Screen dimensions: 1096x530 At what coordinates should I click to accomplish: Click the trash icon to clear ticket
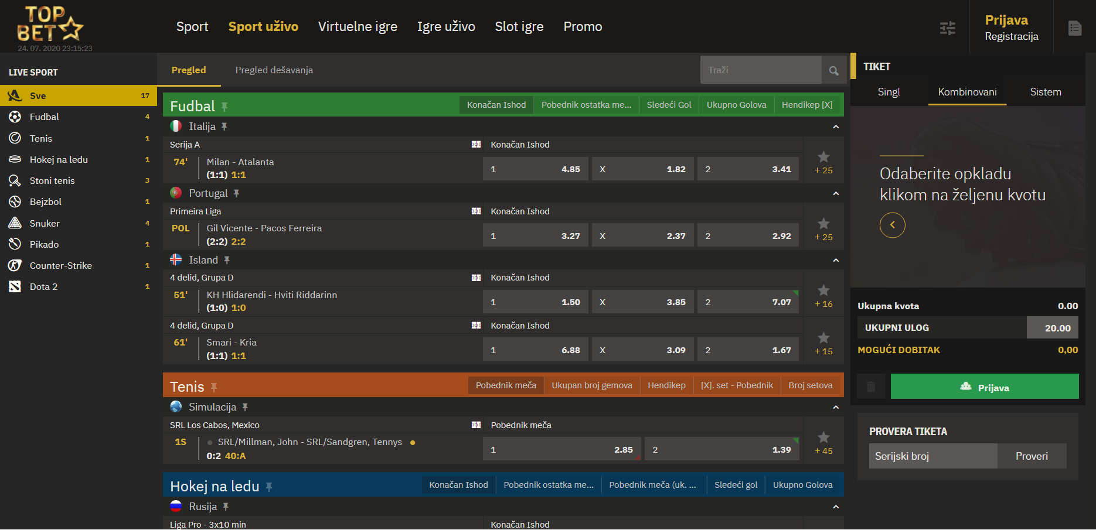871,387
